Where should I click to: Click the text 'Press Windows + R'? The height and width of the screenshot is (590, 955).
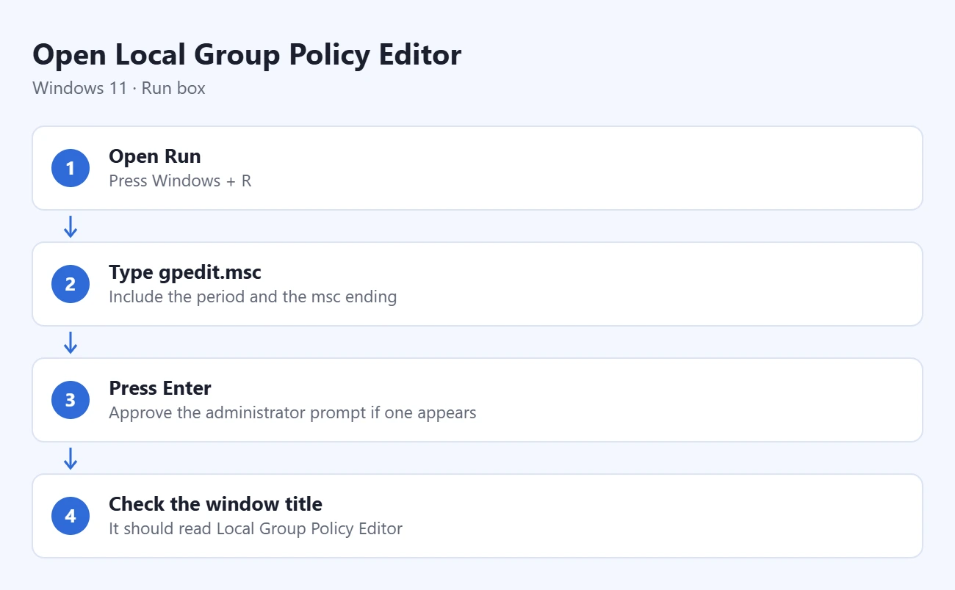point(180,181)
